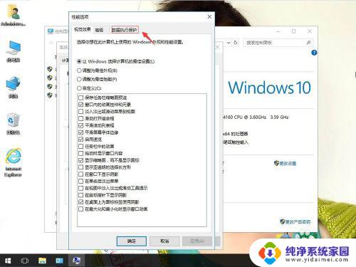This screenshot has width=356, height=267.
Task: Uncheck 窗口内的动画控件和元素
Action: [80, 105]
